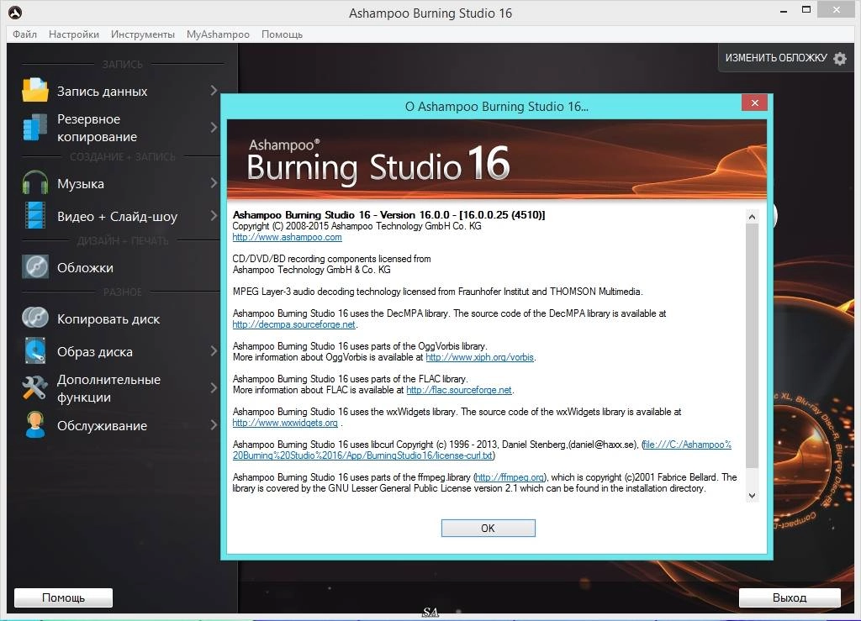
Task: Confirm the About dialog with OK
Action: click(x=489, y=528)
